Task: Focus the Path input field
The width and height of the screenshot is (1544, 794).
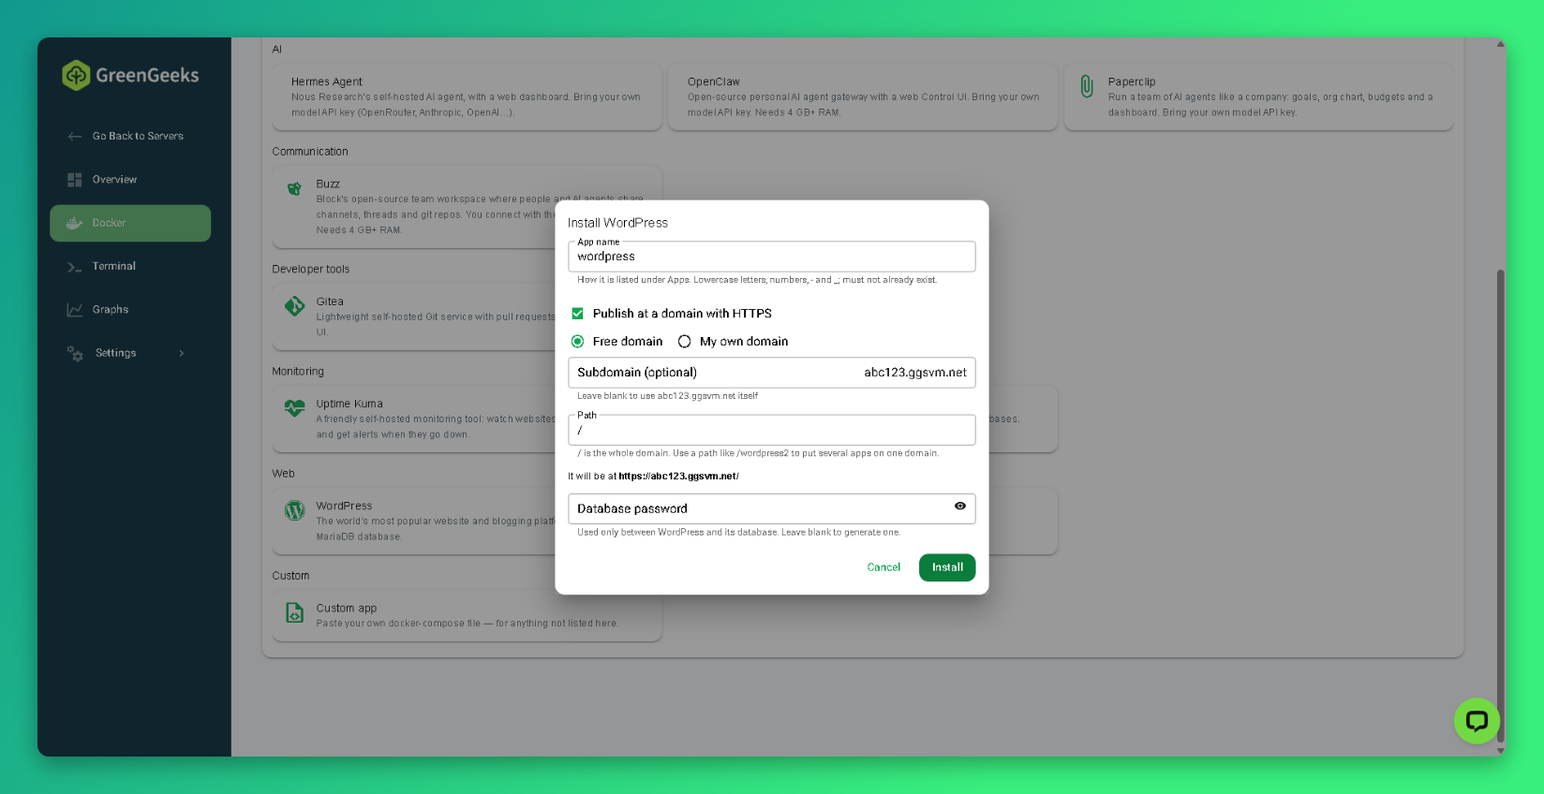Action: (771, 430)
